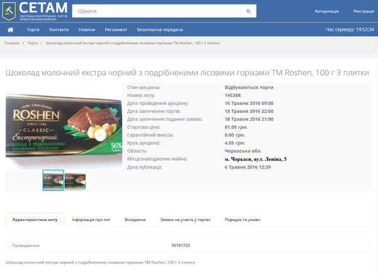Switch to the Вкладення tab

(x=135, y=220)
